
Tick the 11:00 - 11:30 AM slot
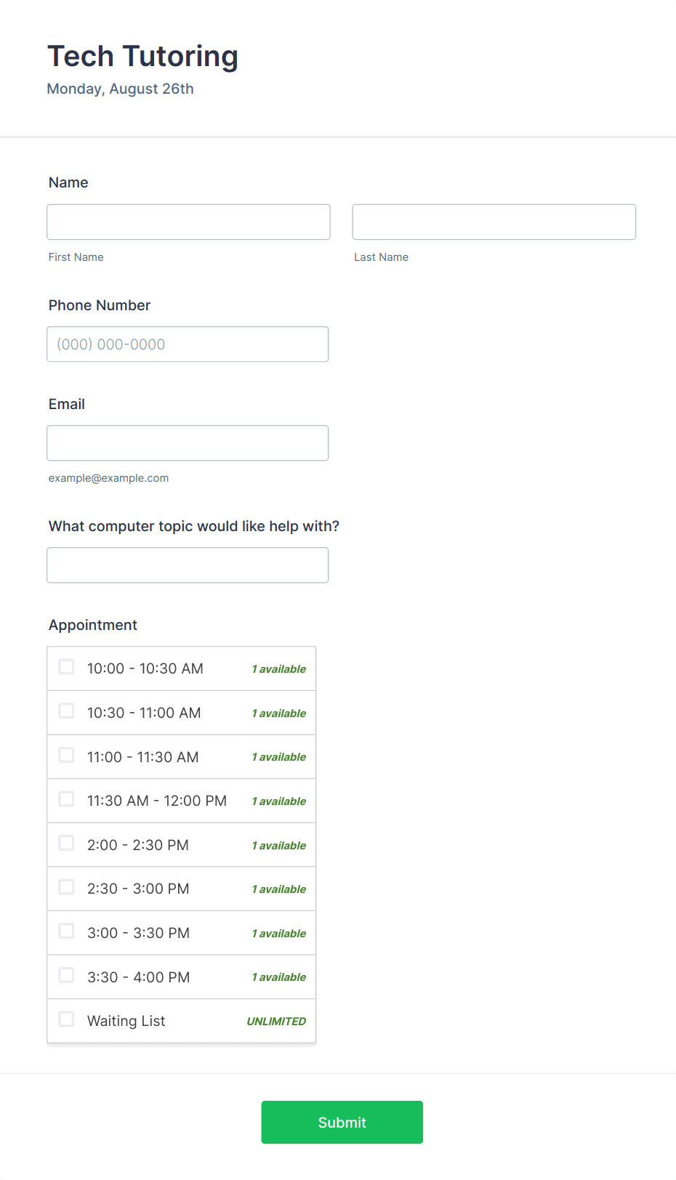(66, 755)
